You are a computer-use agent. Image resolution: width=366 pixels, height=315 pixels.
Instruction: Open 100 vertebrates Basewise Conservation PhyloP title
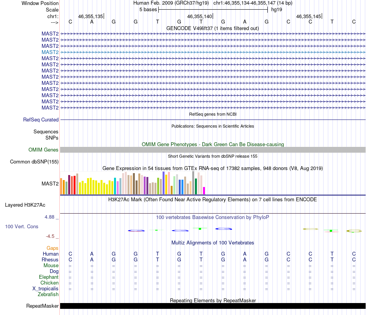213,217
